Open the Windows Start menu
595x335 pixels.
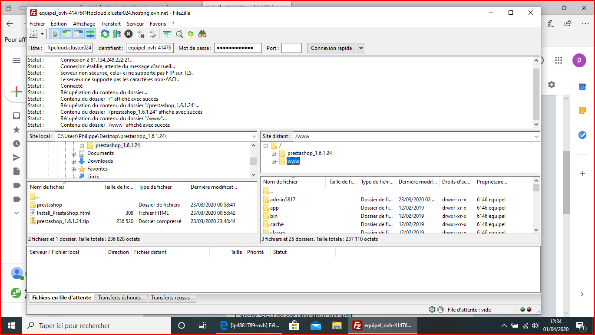coord(10,325)
